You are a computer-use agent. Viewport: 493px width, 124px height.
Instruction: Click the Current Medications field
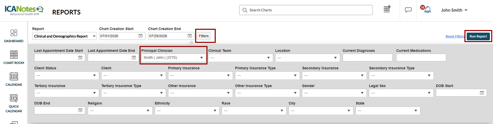click(x=421, y=58)
